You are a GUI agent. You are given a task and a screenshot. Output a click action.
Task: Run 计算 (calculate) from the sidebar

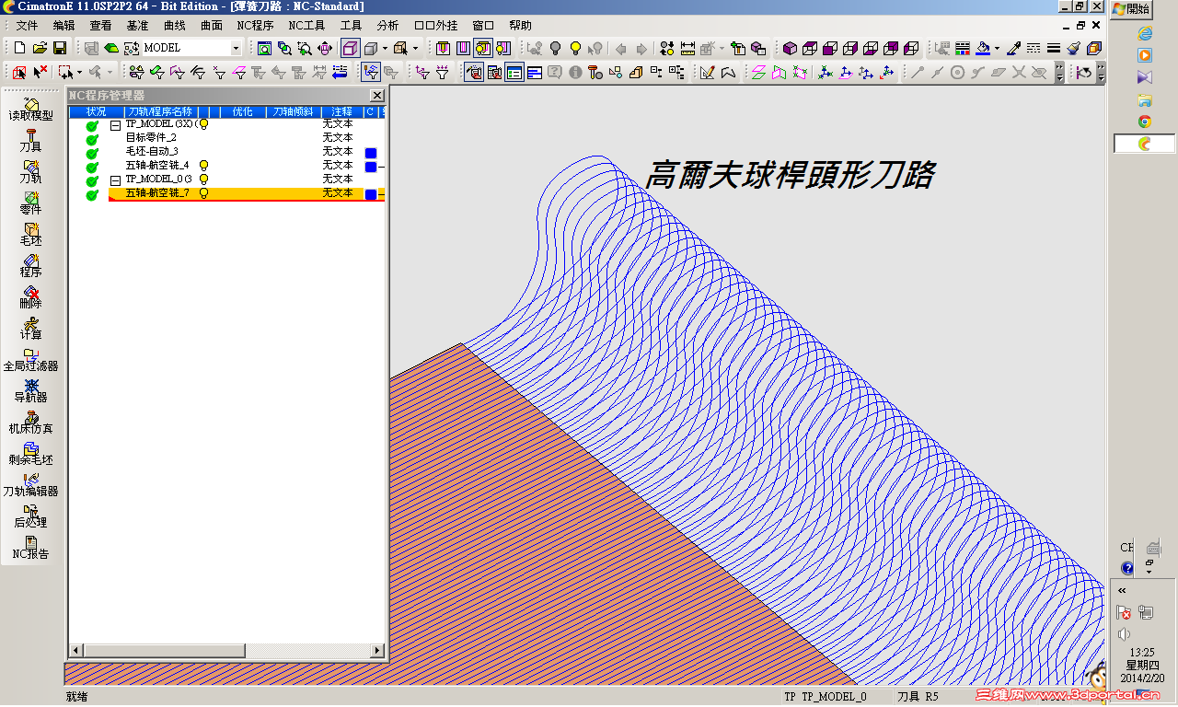pos(30,328)
